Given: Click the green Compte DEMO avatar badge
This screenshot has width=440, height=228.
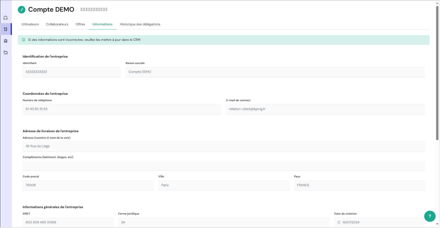Looking at the screenshot, I should tap(21, 10).
